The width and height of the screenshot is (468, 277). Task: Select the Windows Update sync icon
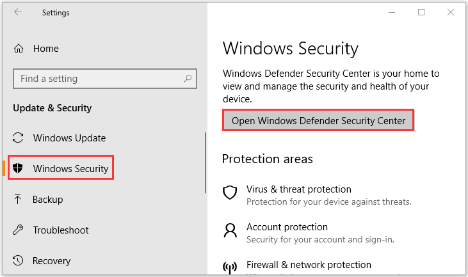[18, 138]
